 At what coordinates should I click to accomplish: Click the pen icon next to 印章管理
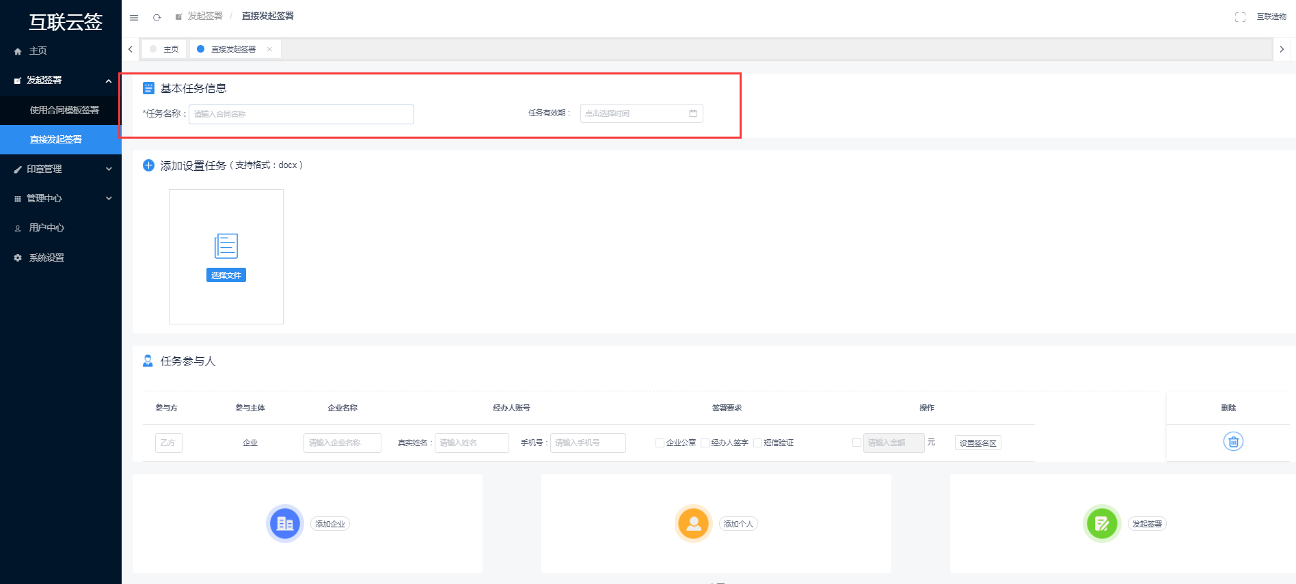point(18,169)
